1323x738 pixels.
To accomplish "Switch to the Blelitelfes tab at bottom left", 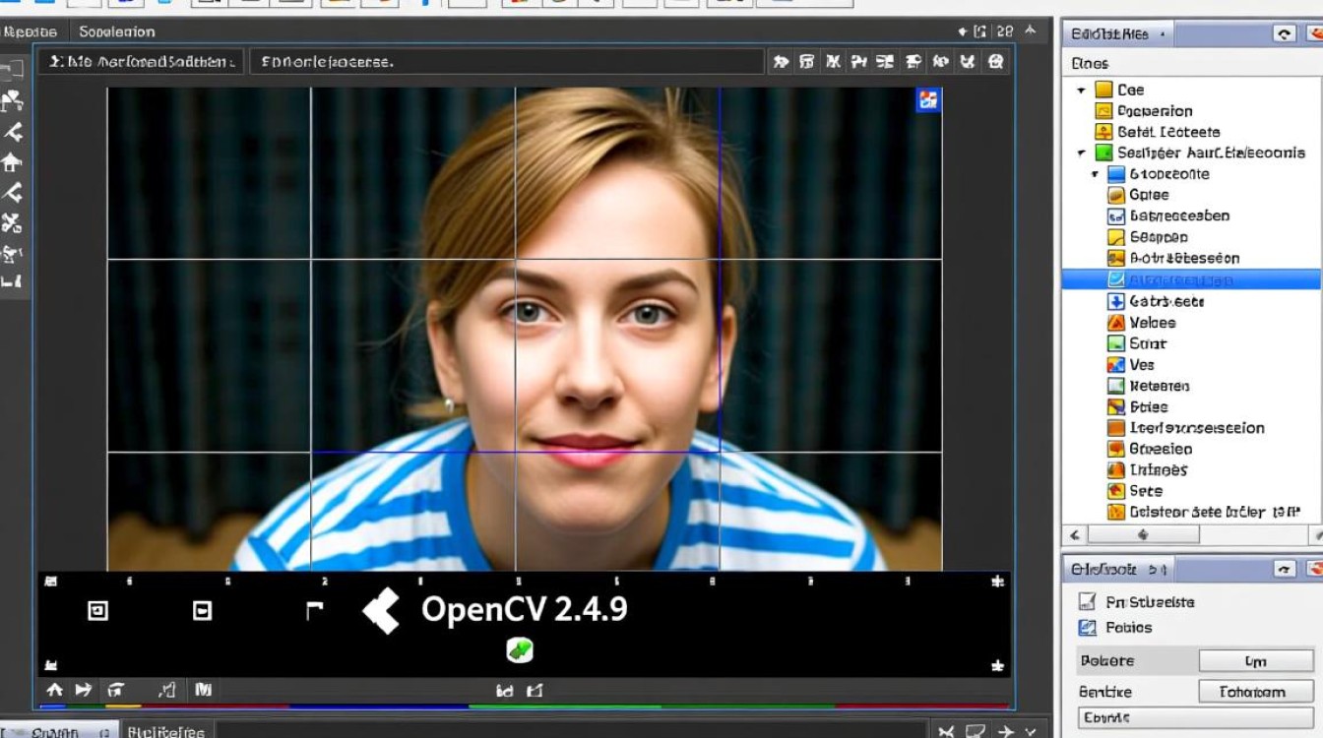I will coord(165,732).
